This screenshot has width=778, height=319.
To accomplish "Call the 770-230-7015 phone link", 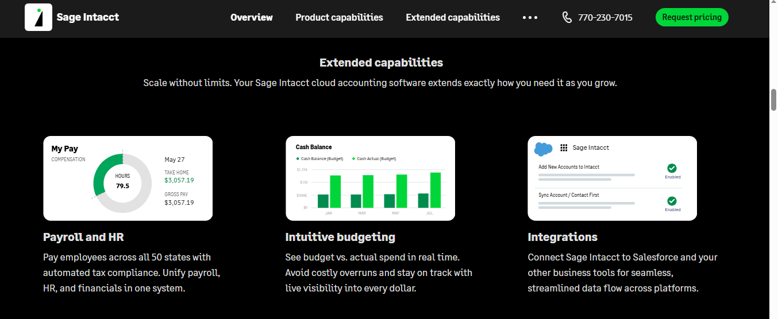I will pos(605,17).
